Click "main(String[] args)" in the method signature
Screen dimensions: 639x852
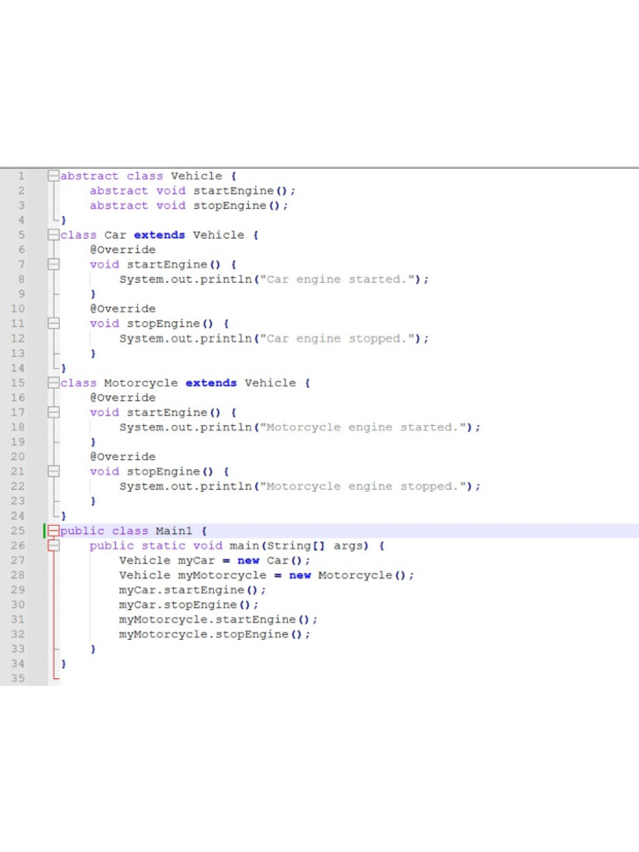pyautogui.click(x=299, y=546)
